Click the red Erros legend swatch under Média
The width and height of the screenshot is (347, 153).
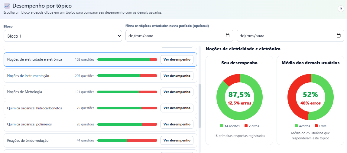pos(316,126)
